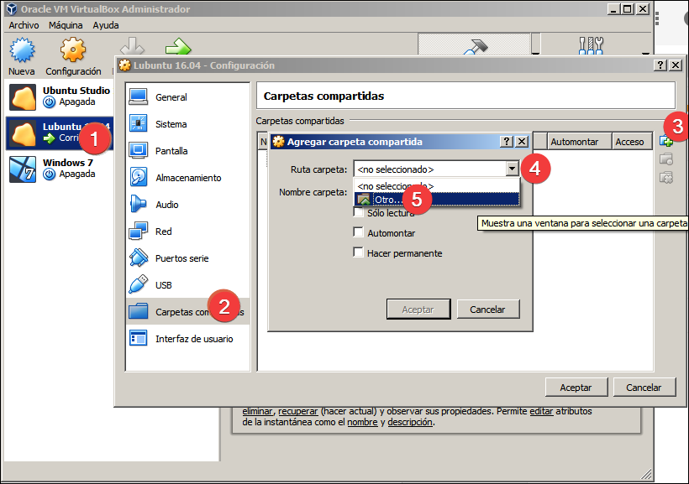Viewport: 689px width, 484px height.
Task: Select the Audio settings icon
Action: (139, 204)
